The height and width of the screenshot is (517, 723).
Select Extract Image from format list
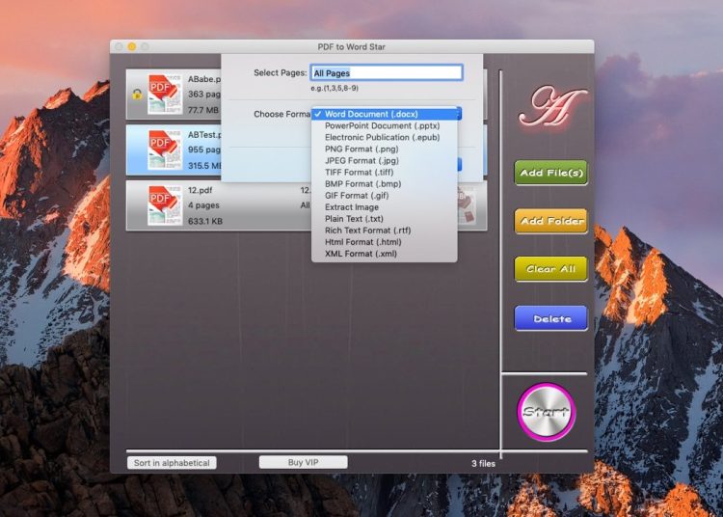click(351, 207)
